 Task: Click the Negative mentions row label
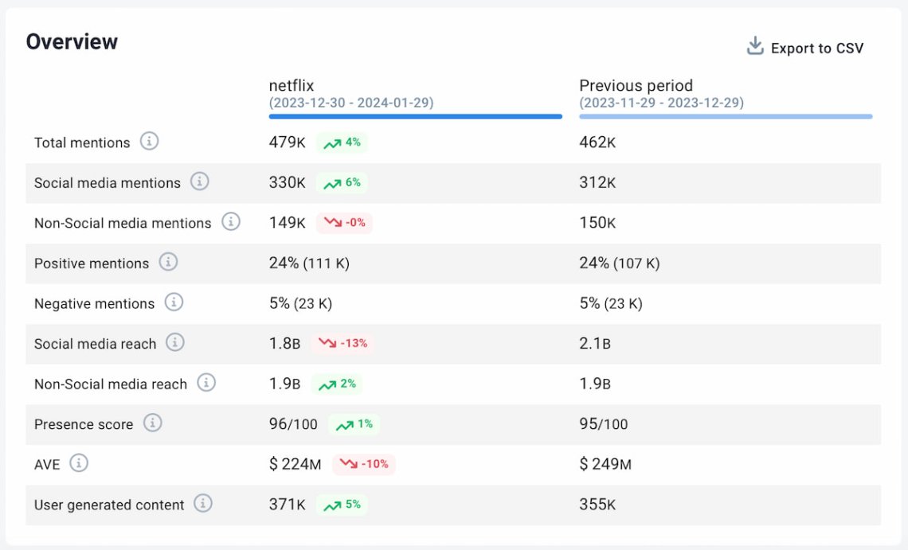coord(95,304)
